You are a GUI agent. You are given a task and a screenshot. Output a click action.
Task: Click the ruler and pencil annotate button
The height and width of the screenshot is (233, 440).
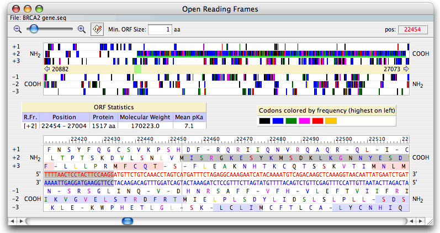pyautogui.click(x=97, y=29)
